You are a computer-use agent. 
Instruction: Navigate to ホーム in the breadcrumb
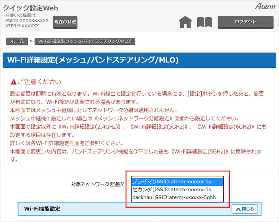(17, 41)
